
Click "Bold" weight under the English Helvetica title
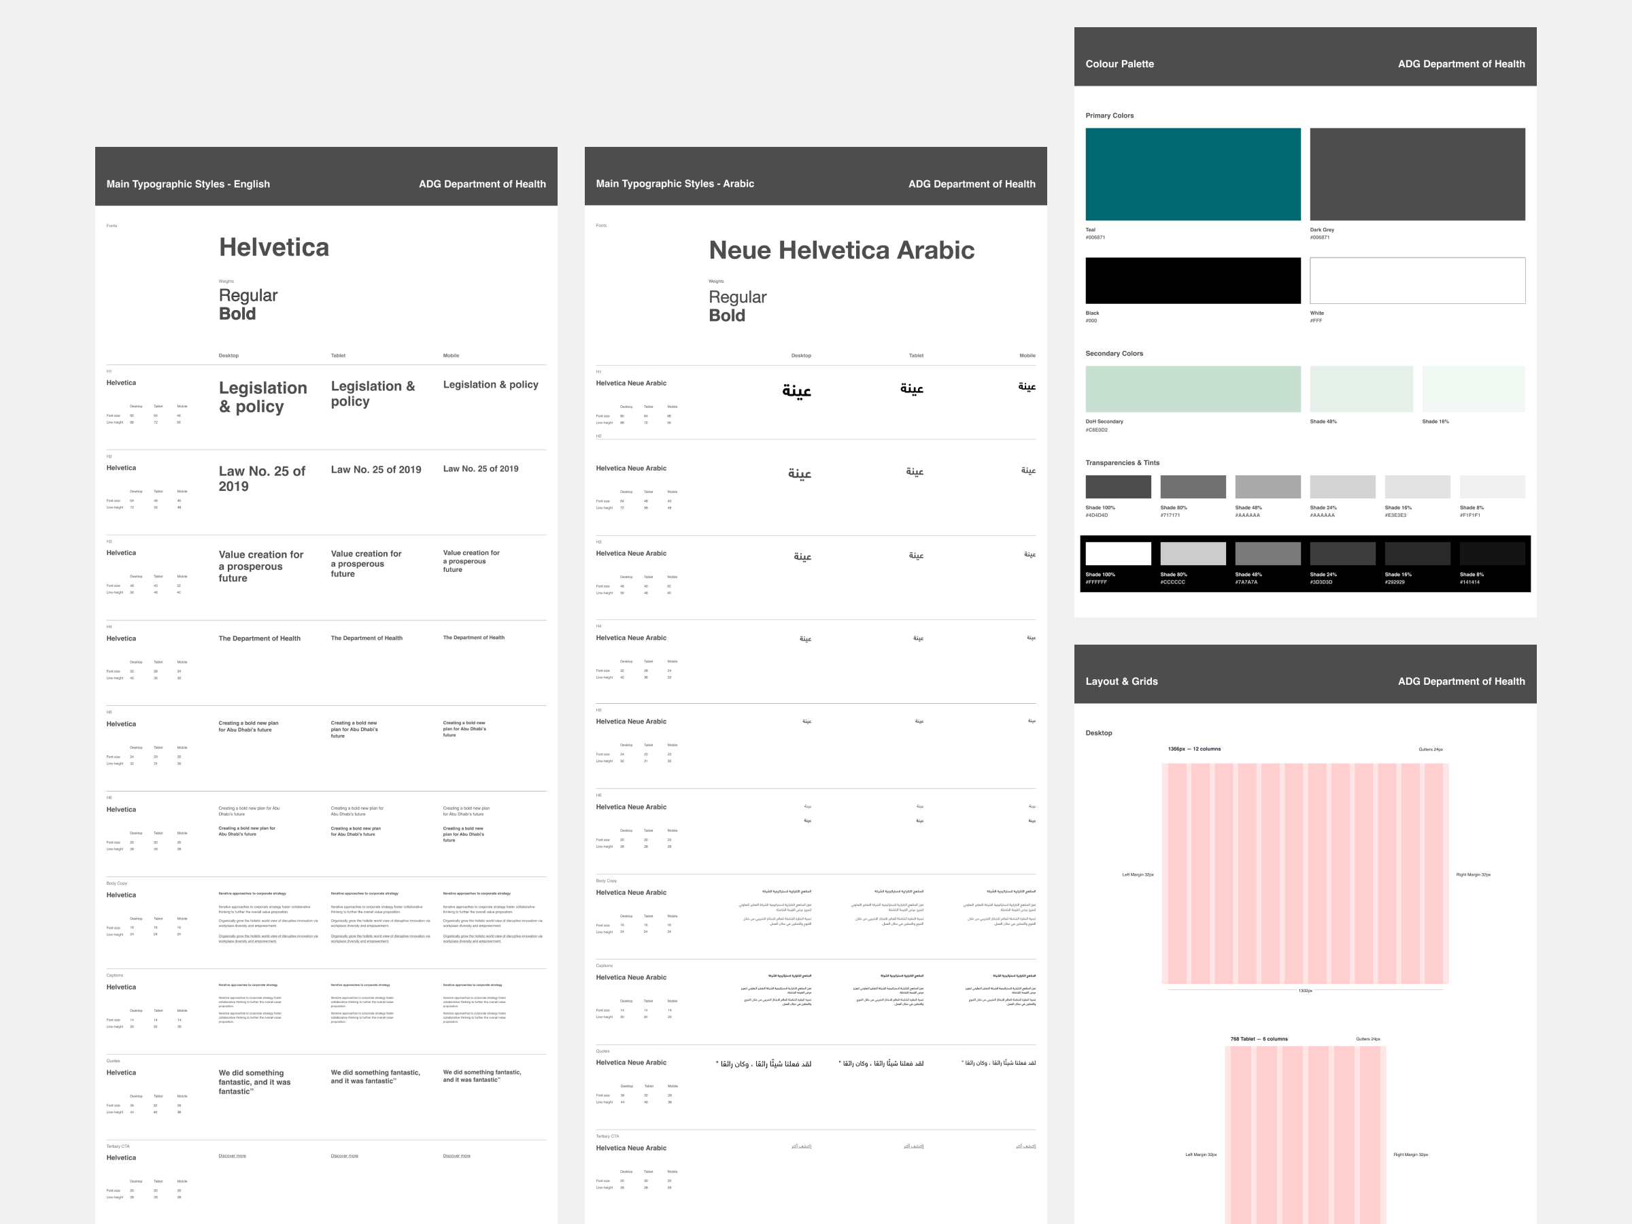[x=237, y=313]
